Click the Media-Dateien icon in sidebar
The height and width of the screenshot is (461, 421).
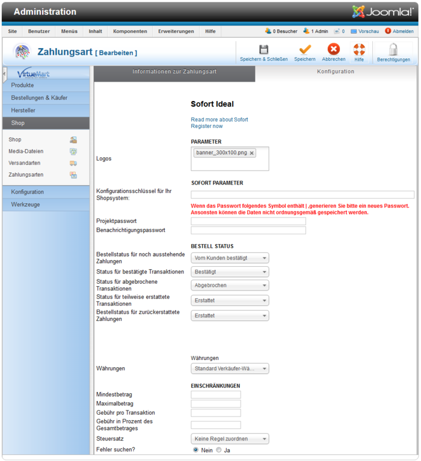(x=73, y=151)
